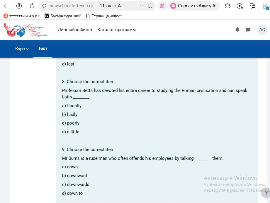Expand the Курс dropdown menu
Viewport: 270px width, 203px height.
coord(22,49)
